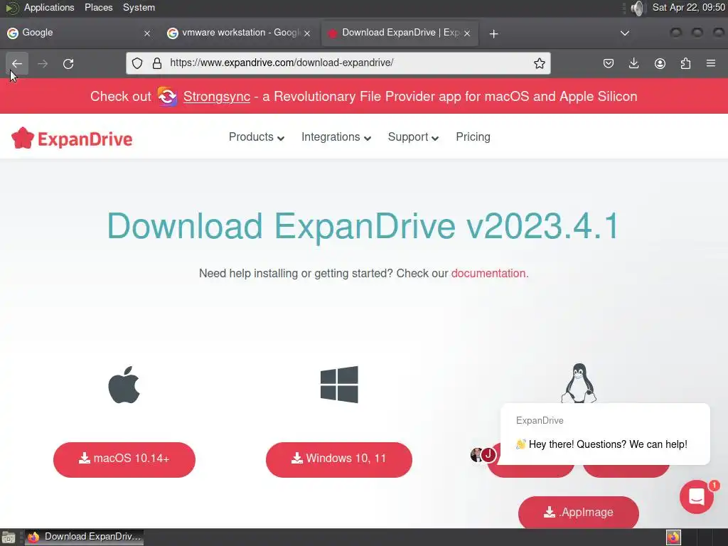
Task: Click the forward navigation arrow
Action: 43,63
